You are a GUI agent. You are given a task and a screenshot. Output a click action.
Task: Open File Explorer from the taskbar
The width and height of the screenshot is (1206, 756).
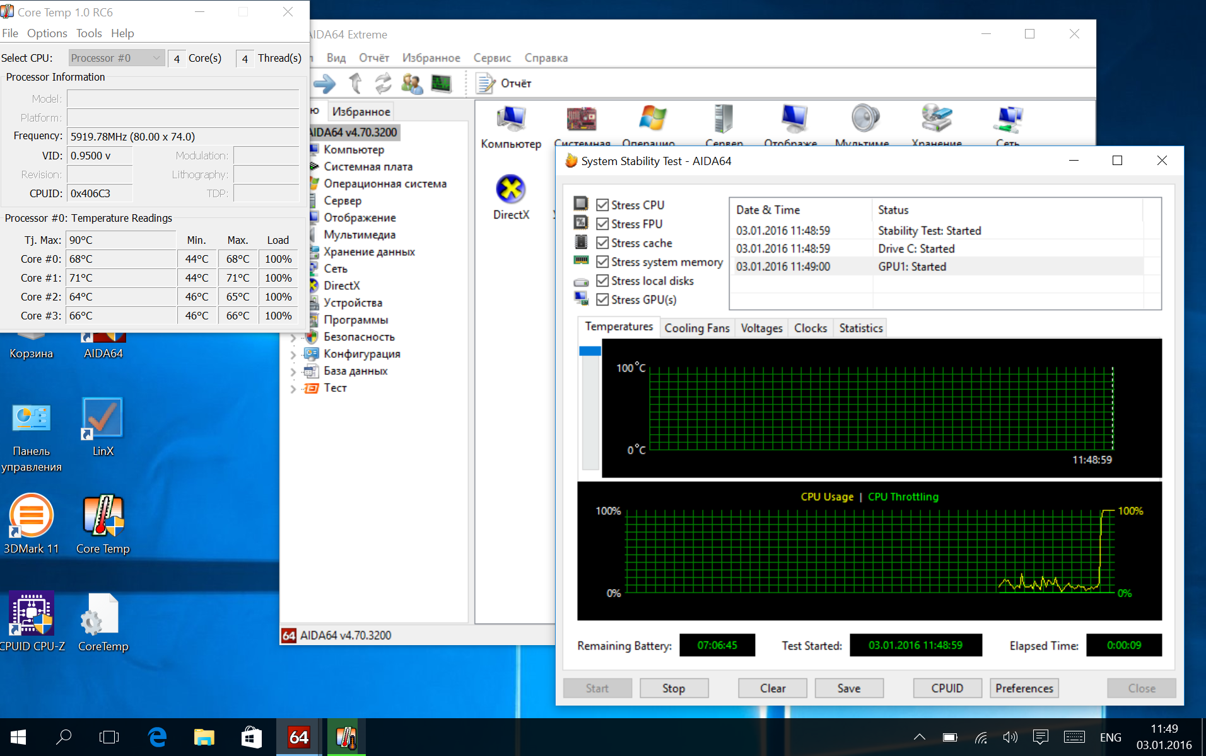(204, 737)
